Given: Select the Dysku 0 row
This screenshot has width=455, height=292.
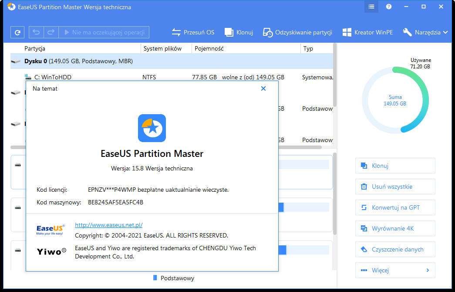Looking at the screenshot, I should [x=172, y=61].
